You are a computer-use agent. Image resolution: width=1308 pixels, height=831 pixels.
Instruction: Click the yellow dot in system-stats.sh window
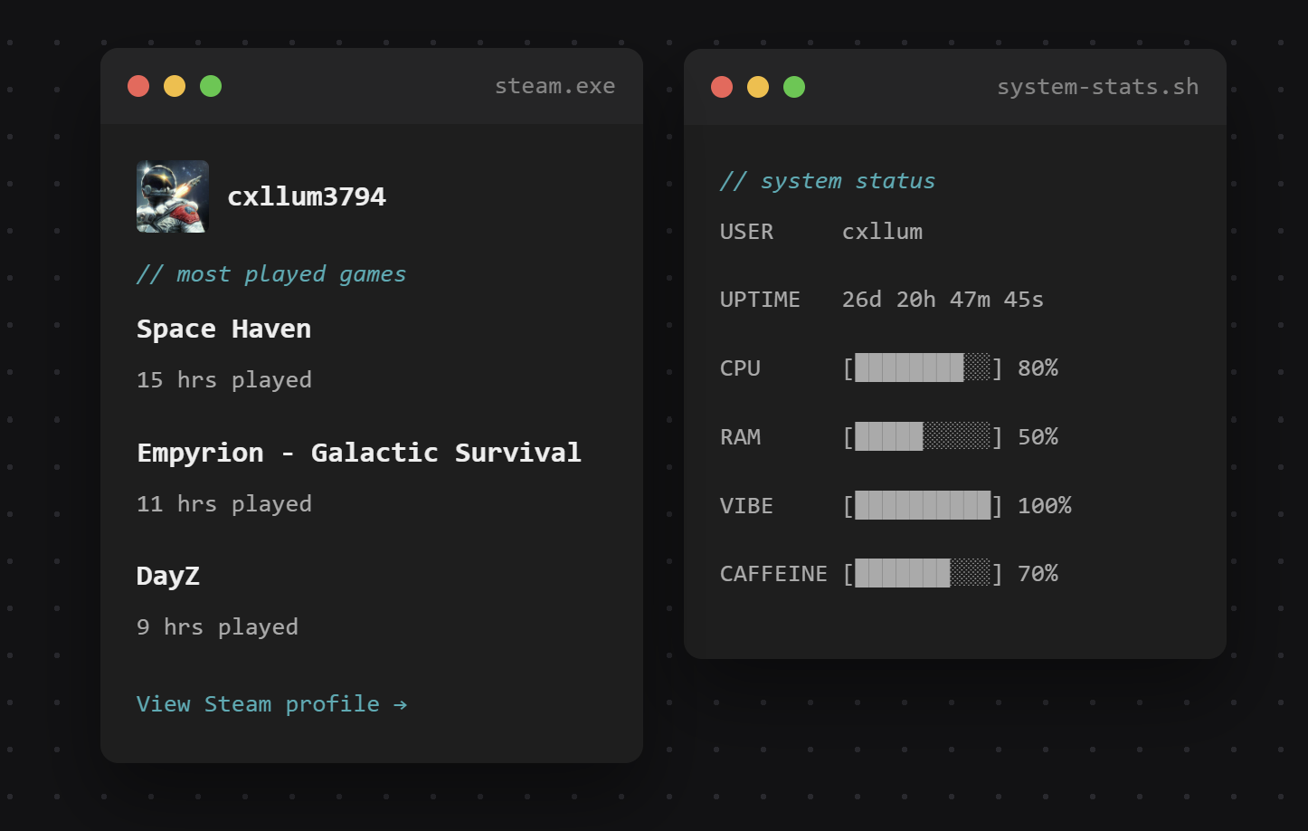758,87
